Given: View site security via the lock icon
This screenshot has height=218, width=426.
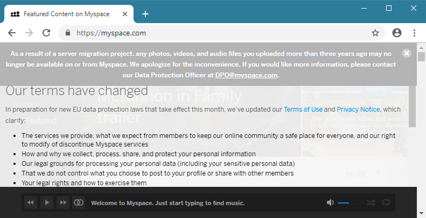Looking at the screenshot, I should pos(68,33).
